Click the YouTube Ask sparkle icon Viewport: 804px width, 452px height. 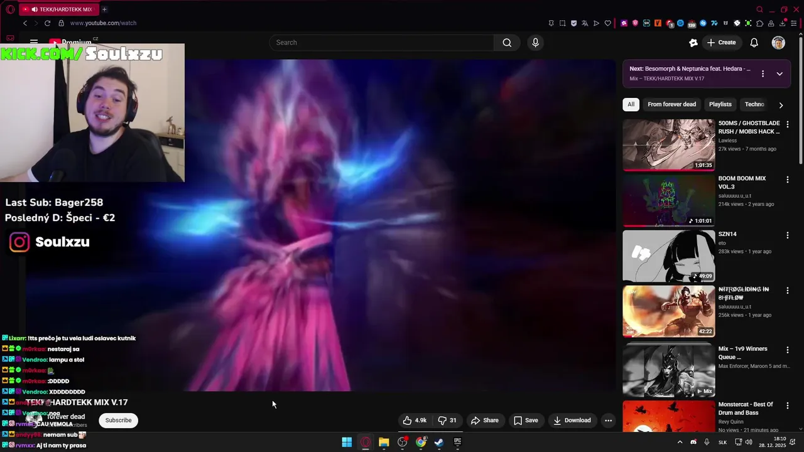pyautogui.click(x=693, y=43)
